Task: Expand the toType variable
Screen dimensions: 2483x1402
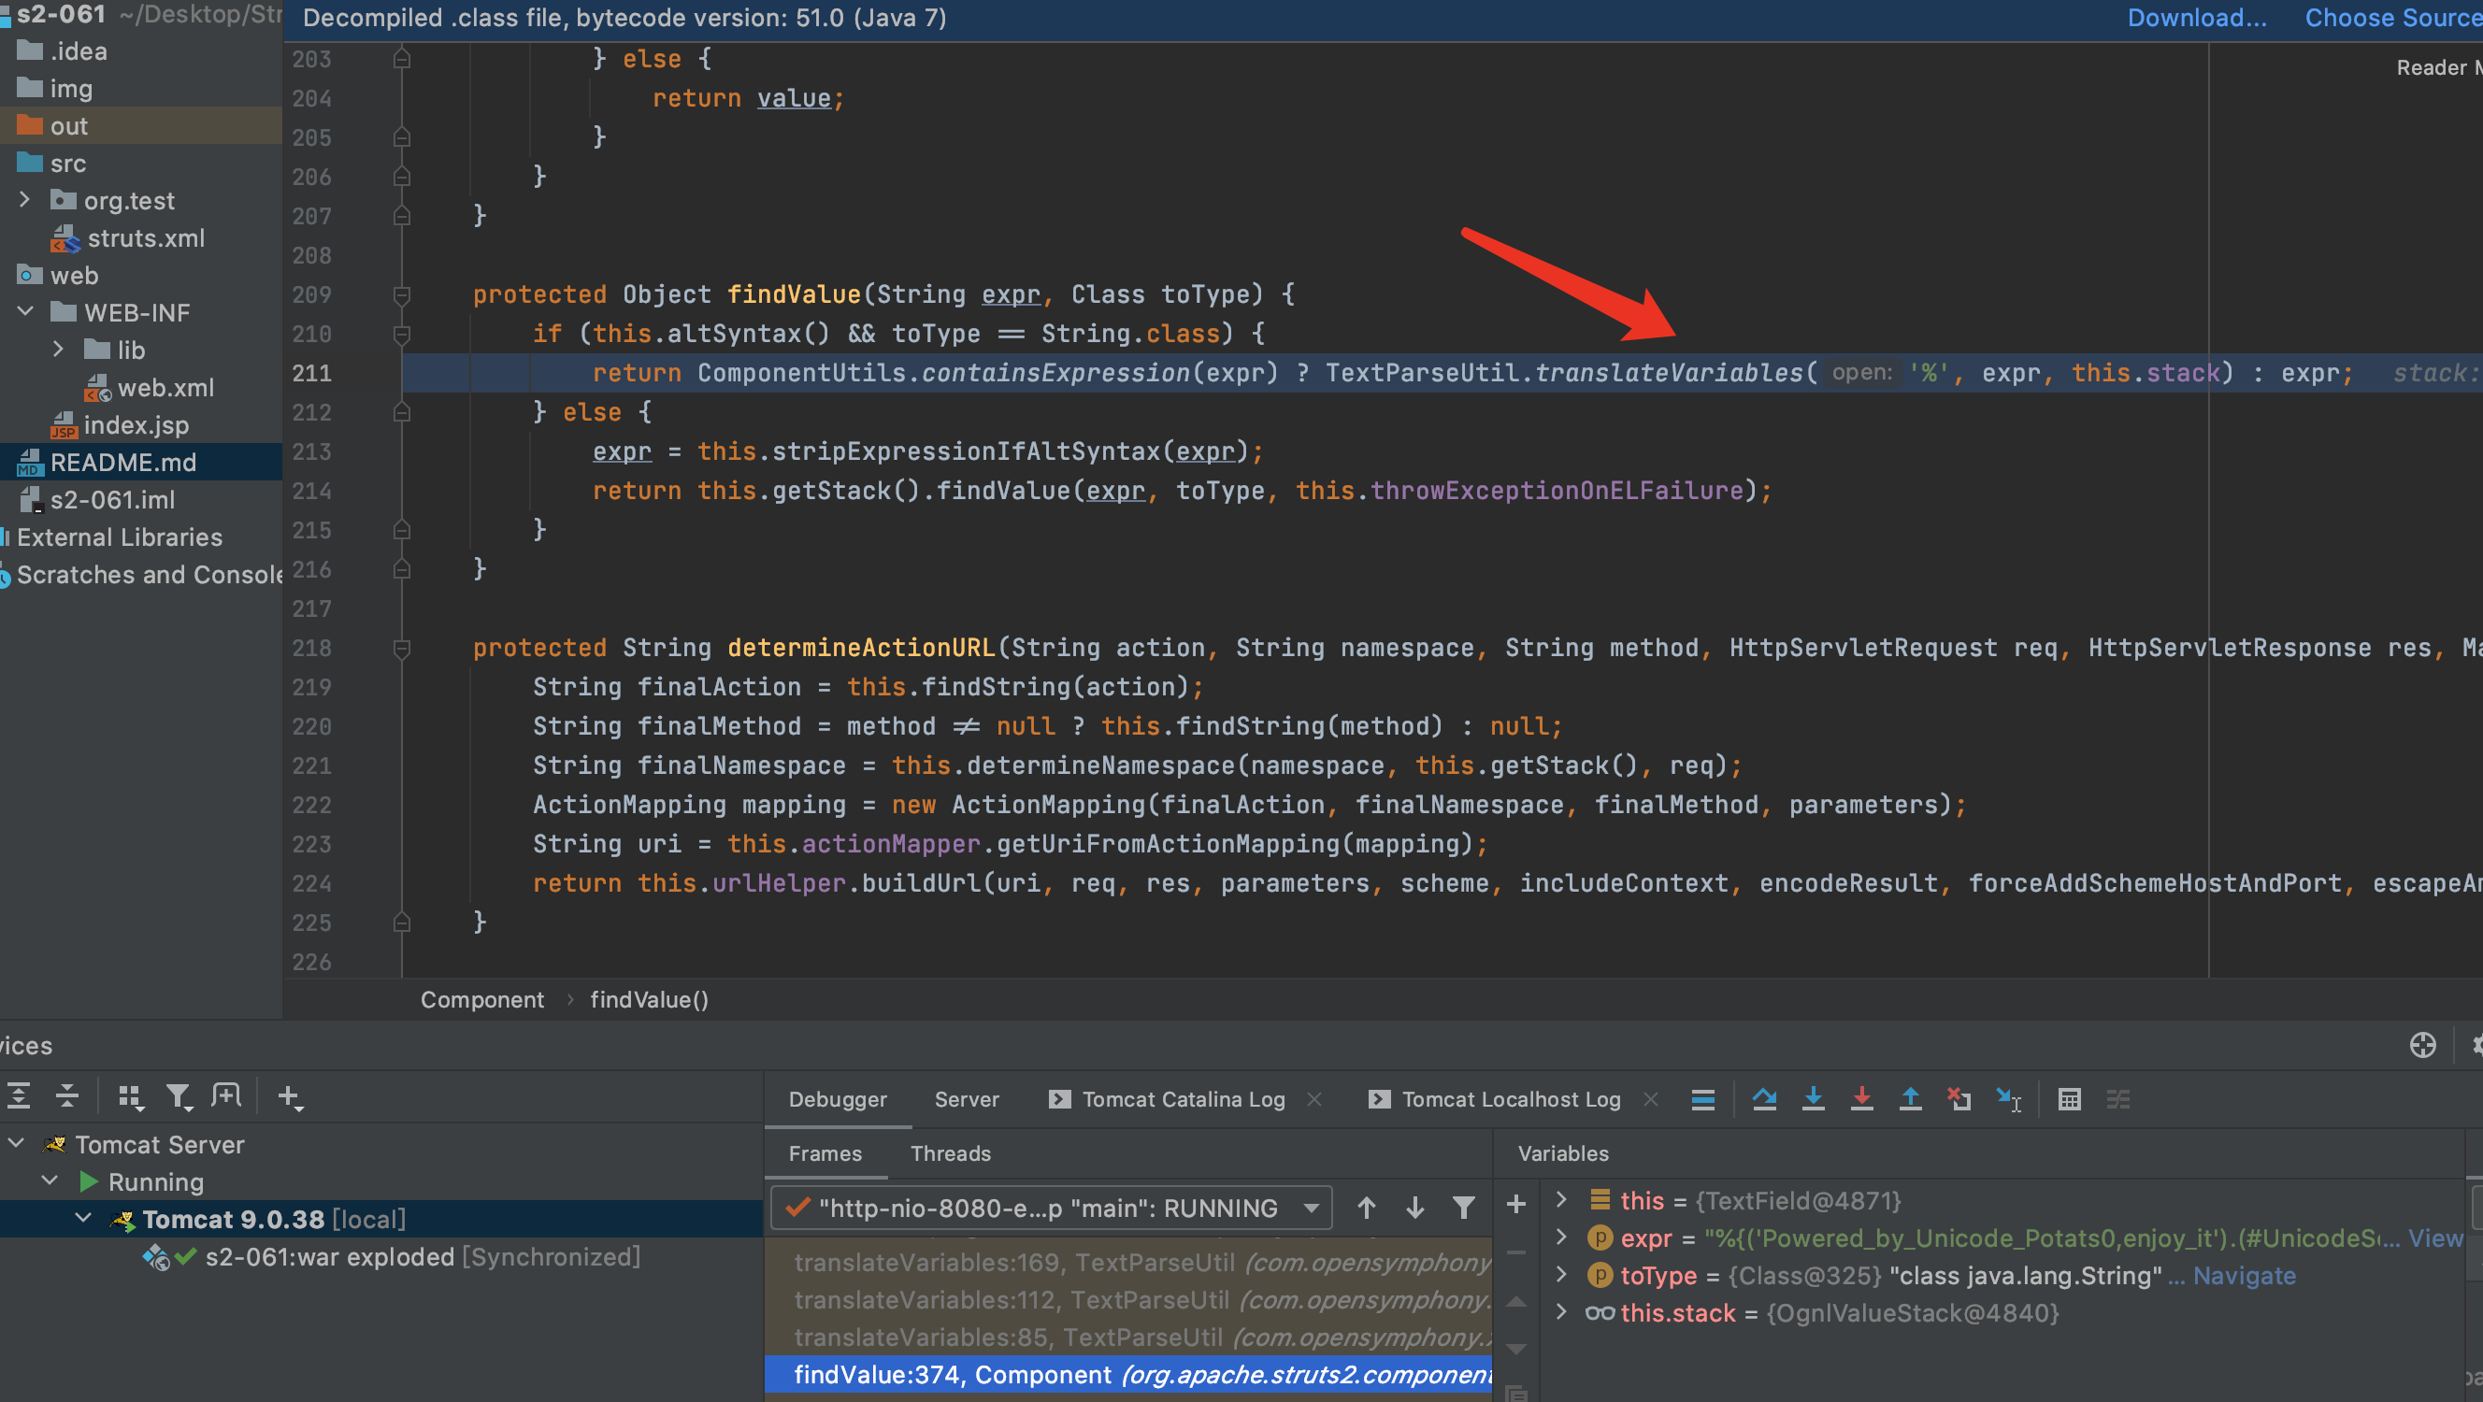Action: (x=1561, y=1275)
